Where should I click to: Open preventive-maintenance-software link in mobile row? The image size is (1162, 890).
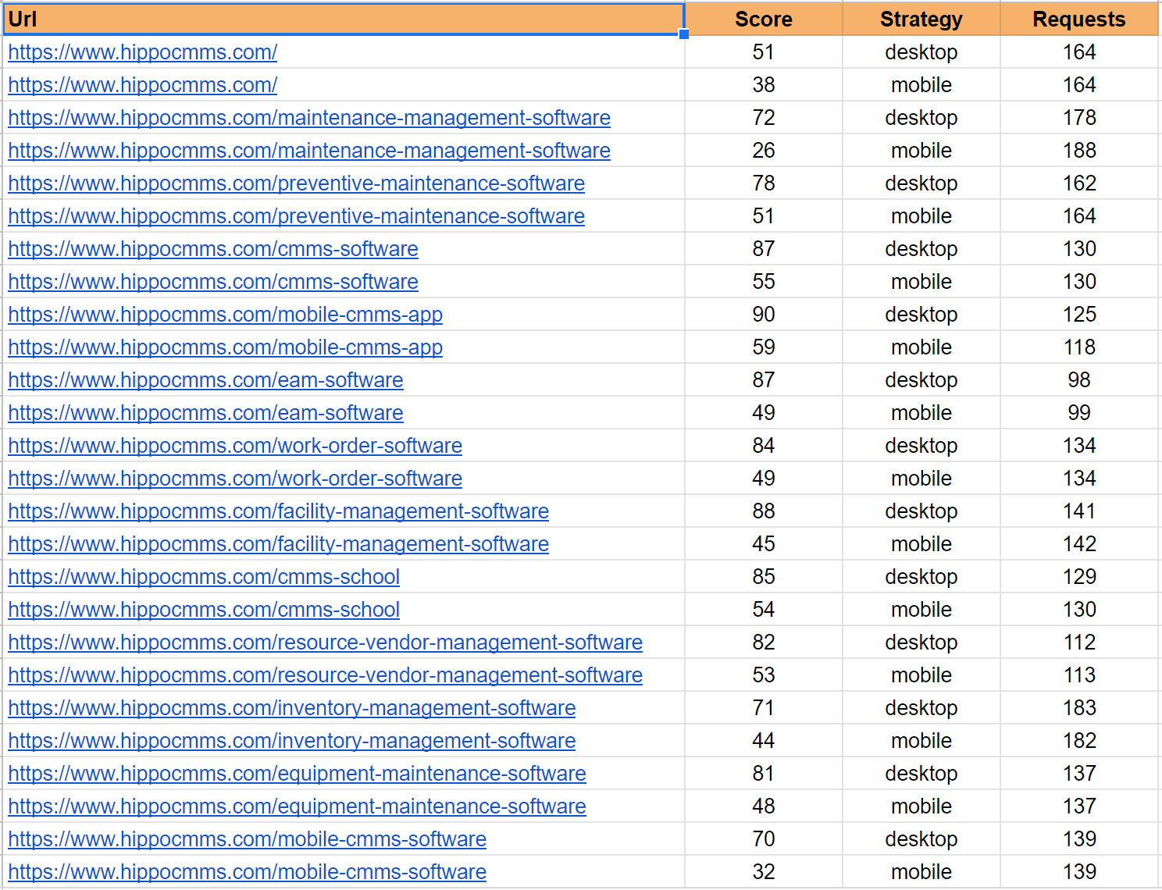297,216
